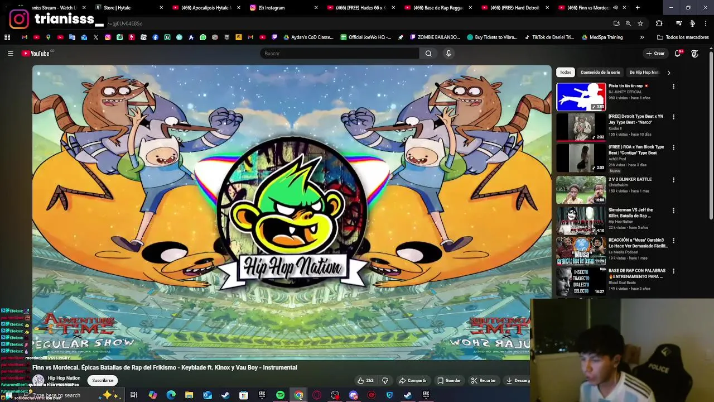Open the ZOMBIE BAILANDO bookmark

click(435, 37)
